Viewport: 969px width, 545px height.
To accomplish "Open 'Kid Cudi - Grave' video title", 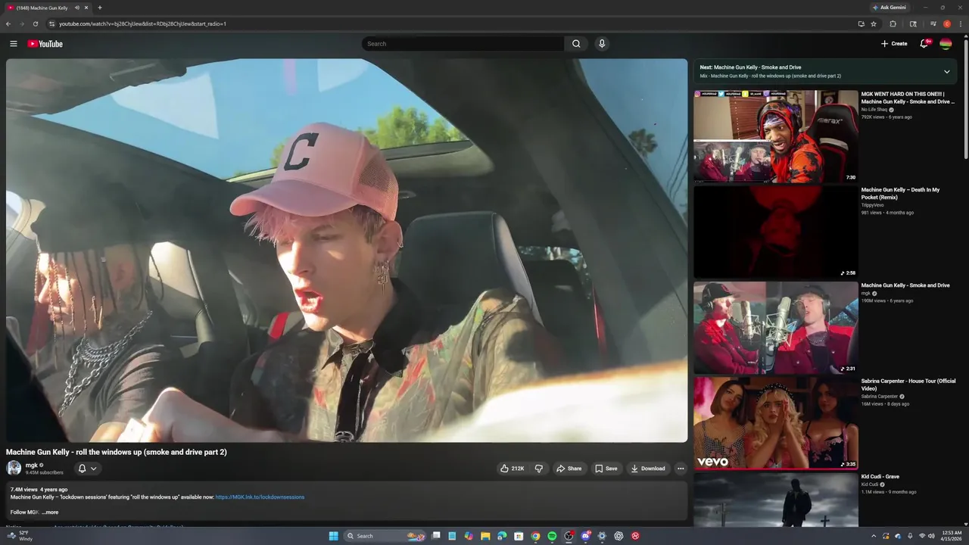I will tap(880, 477).
